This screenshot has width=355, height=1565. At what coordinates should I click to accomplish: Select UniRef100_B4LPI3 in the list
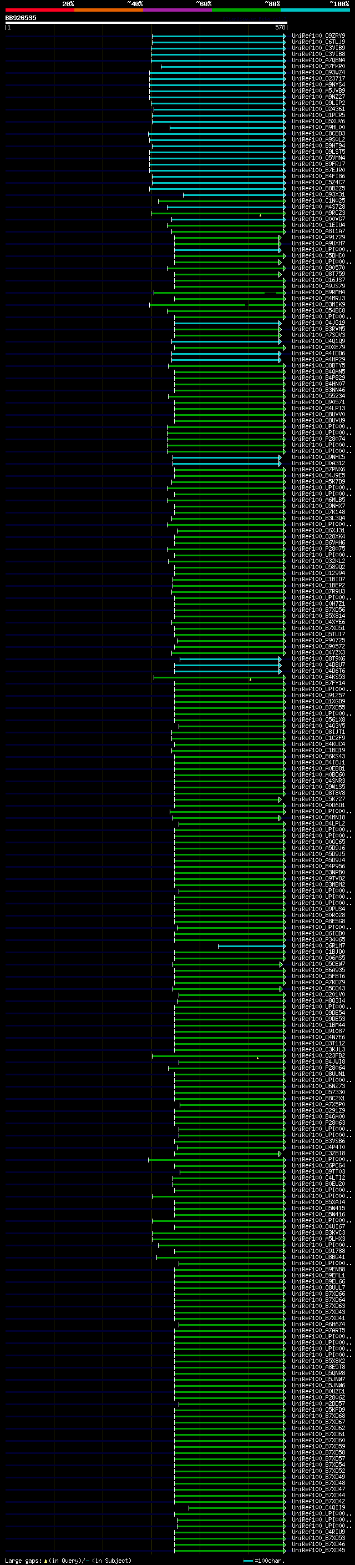(x=318, y=408)
